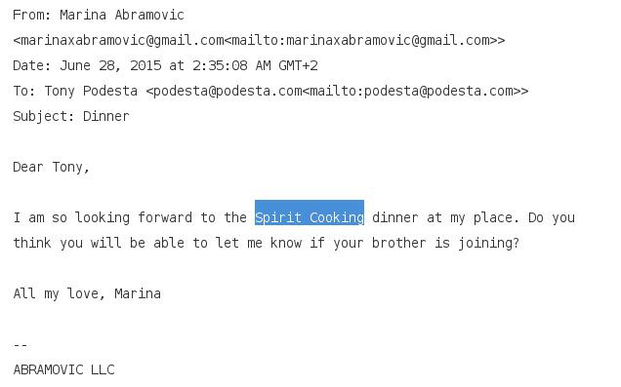The width and height of the screenshot is (621, 387).
Task: Click the time 2:35:08 AM GMT+2
Action: tap(255, 65)
